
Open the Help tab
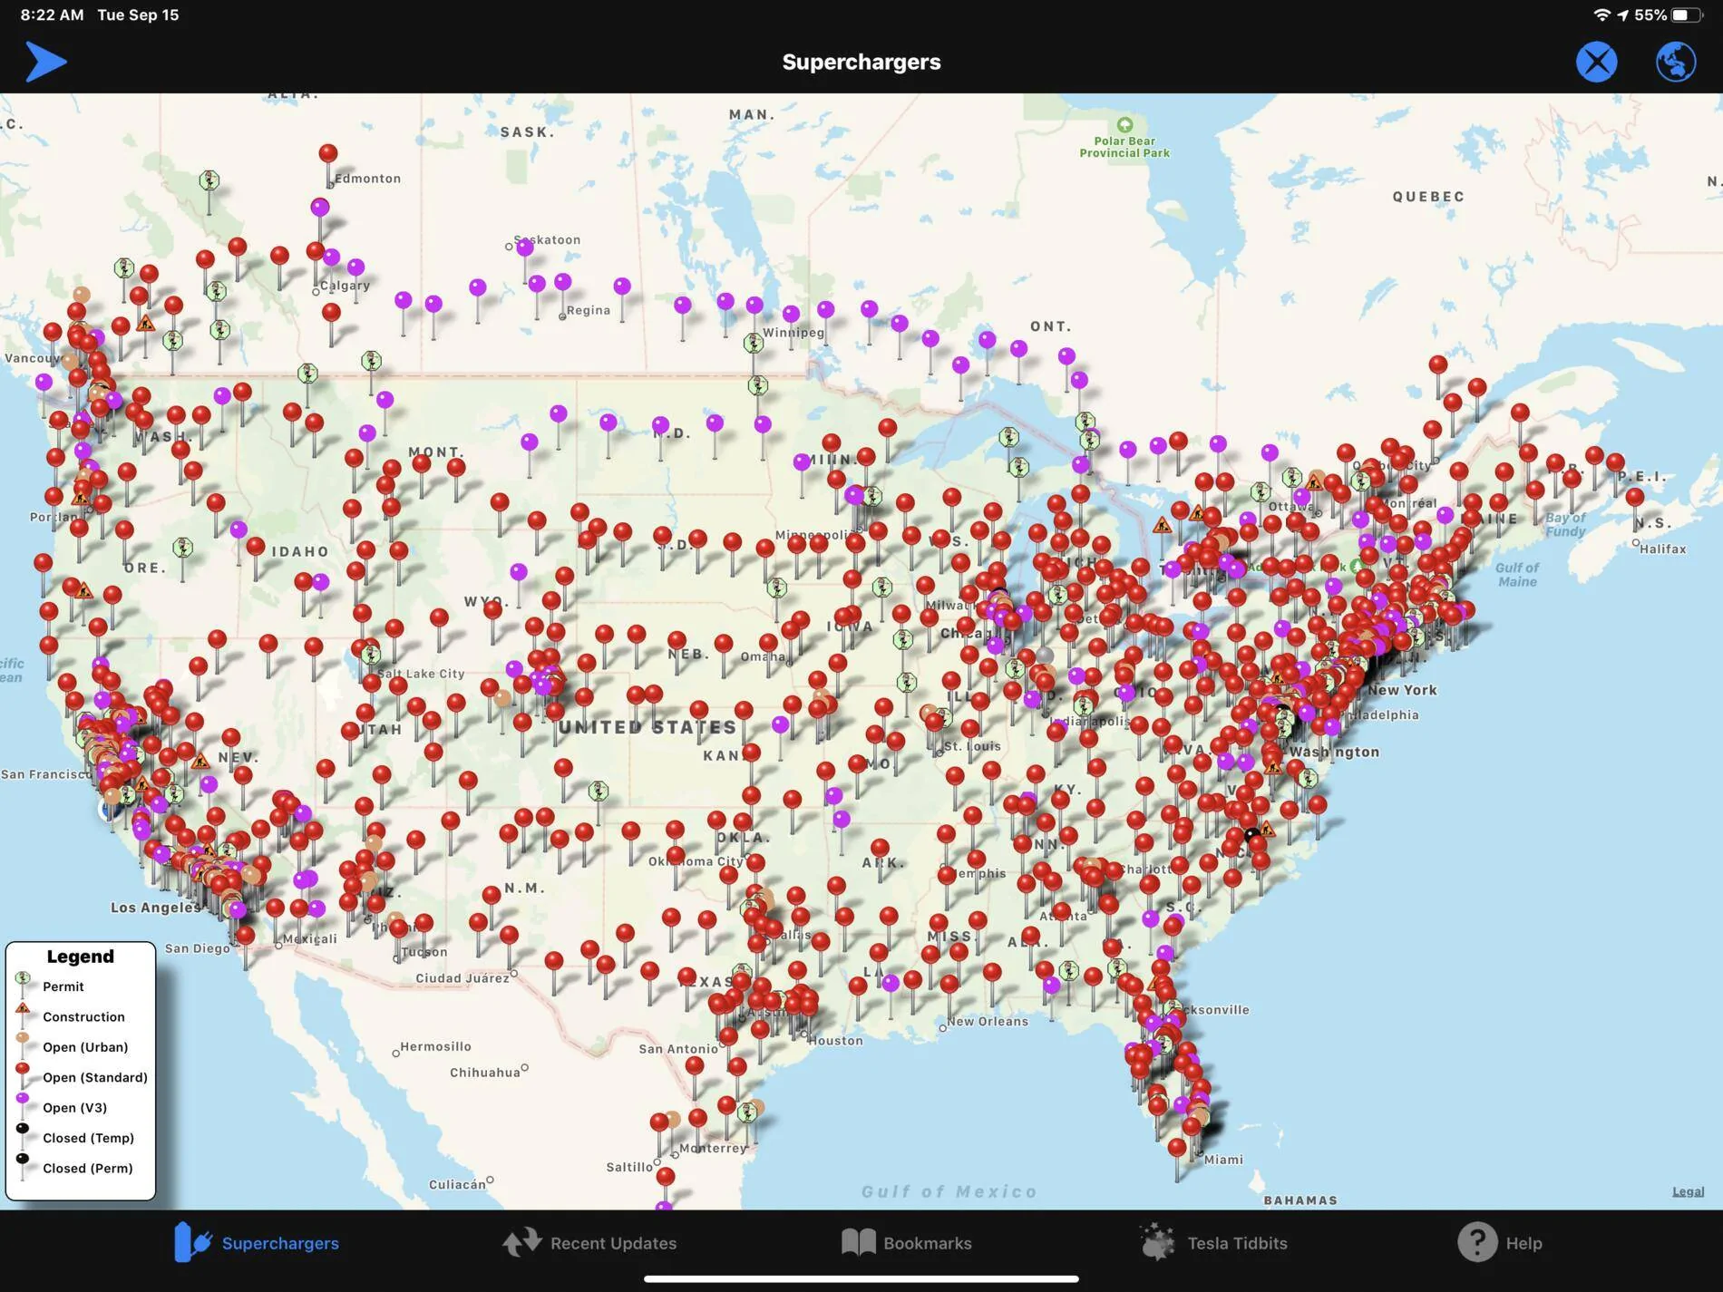1500,1242
